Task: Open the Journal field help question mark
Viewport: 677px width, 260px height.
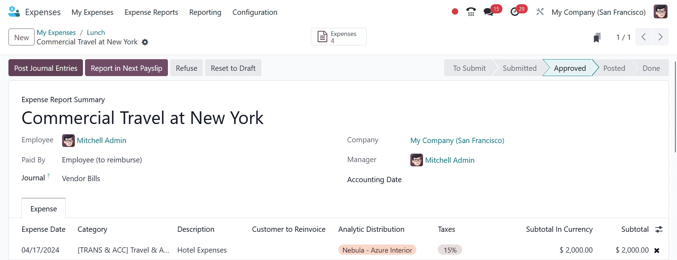Action: pos(48,175)
